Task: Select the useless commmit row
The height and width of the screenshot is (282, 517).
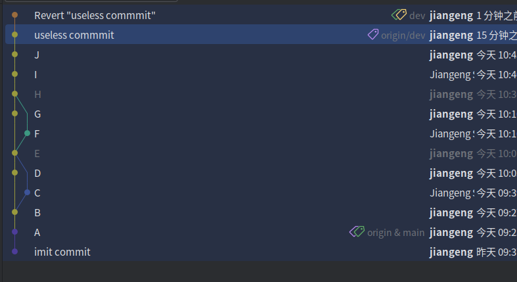Action: coord(261,34)
